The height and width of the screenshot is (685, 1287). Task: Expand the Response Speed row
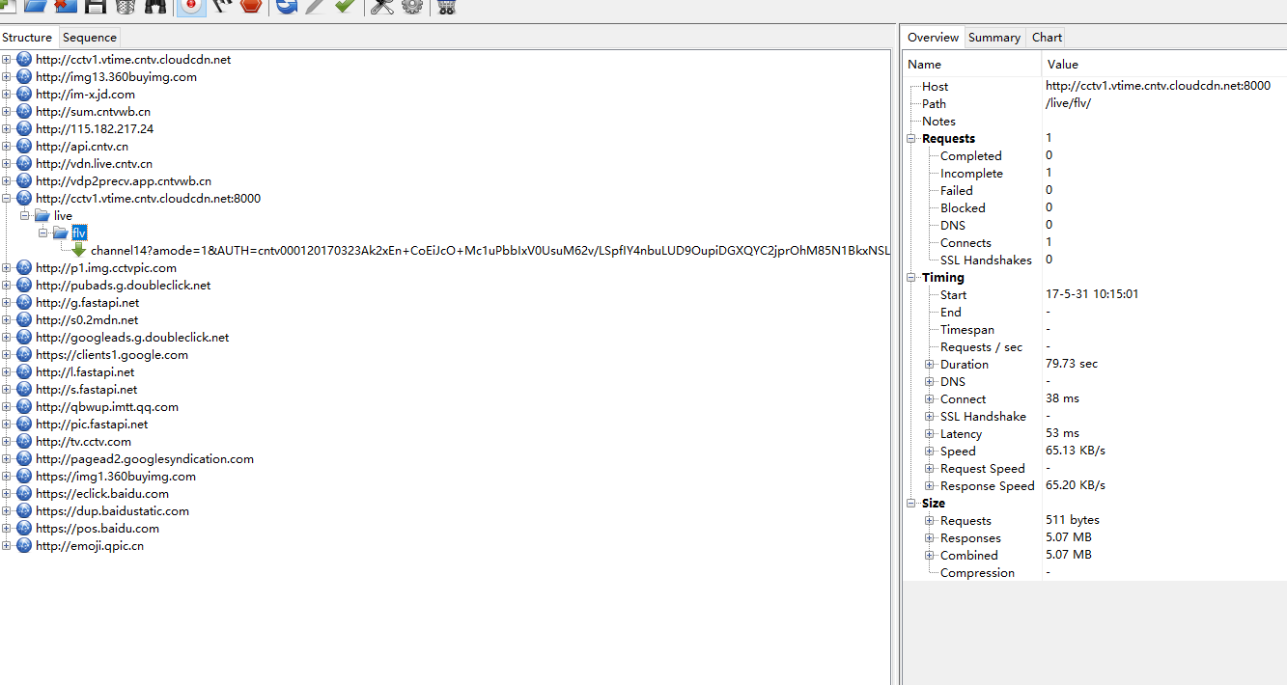point(930,486)
